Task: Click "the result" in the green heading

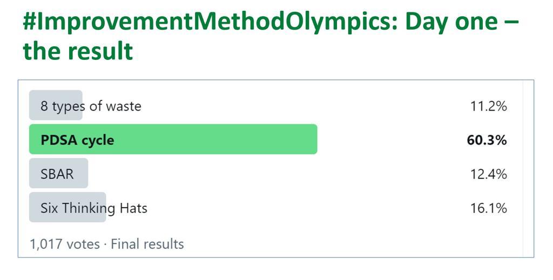Action: (78, 51)
